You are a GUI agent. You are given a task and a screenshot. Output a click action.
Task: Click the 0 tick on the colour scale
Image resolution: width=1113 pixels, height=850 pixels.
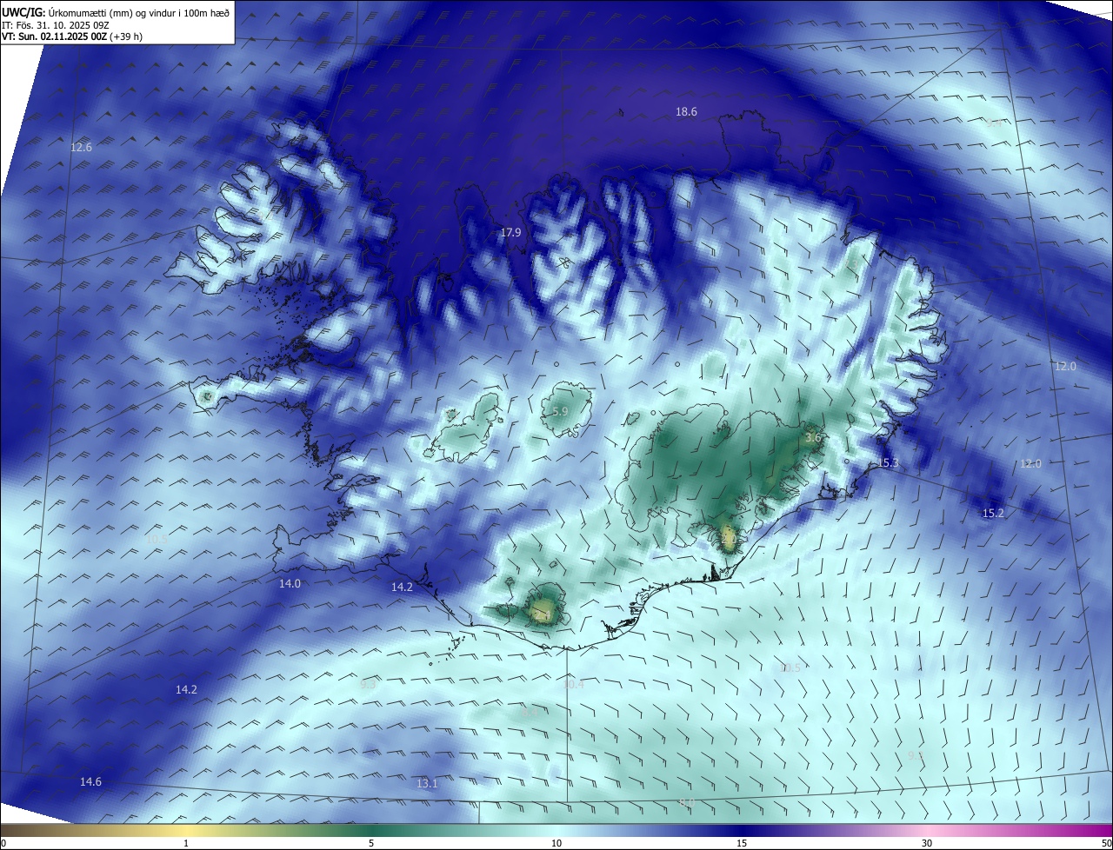[x=3, y=844]
